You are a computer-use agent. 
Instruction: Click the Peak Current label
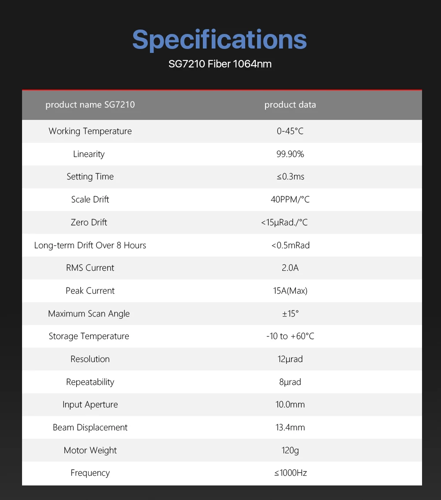pos(90,291)
